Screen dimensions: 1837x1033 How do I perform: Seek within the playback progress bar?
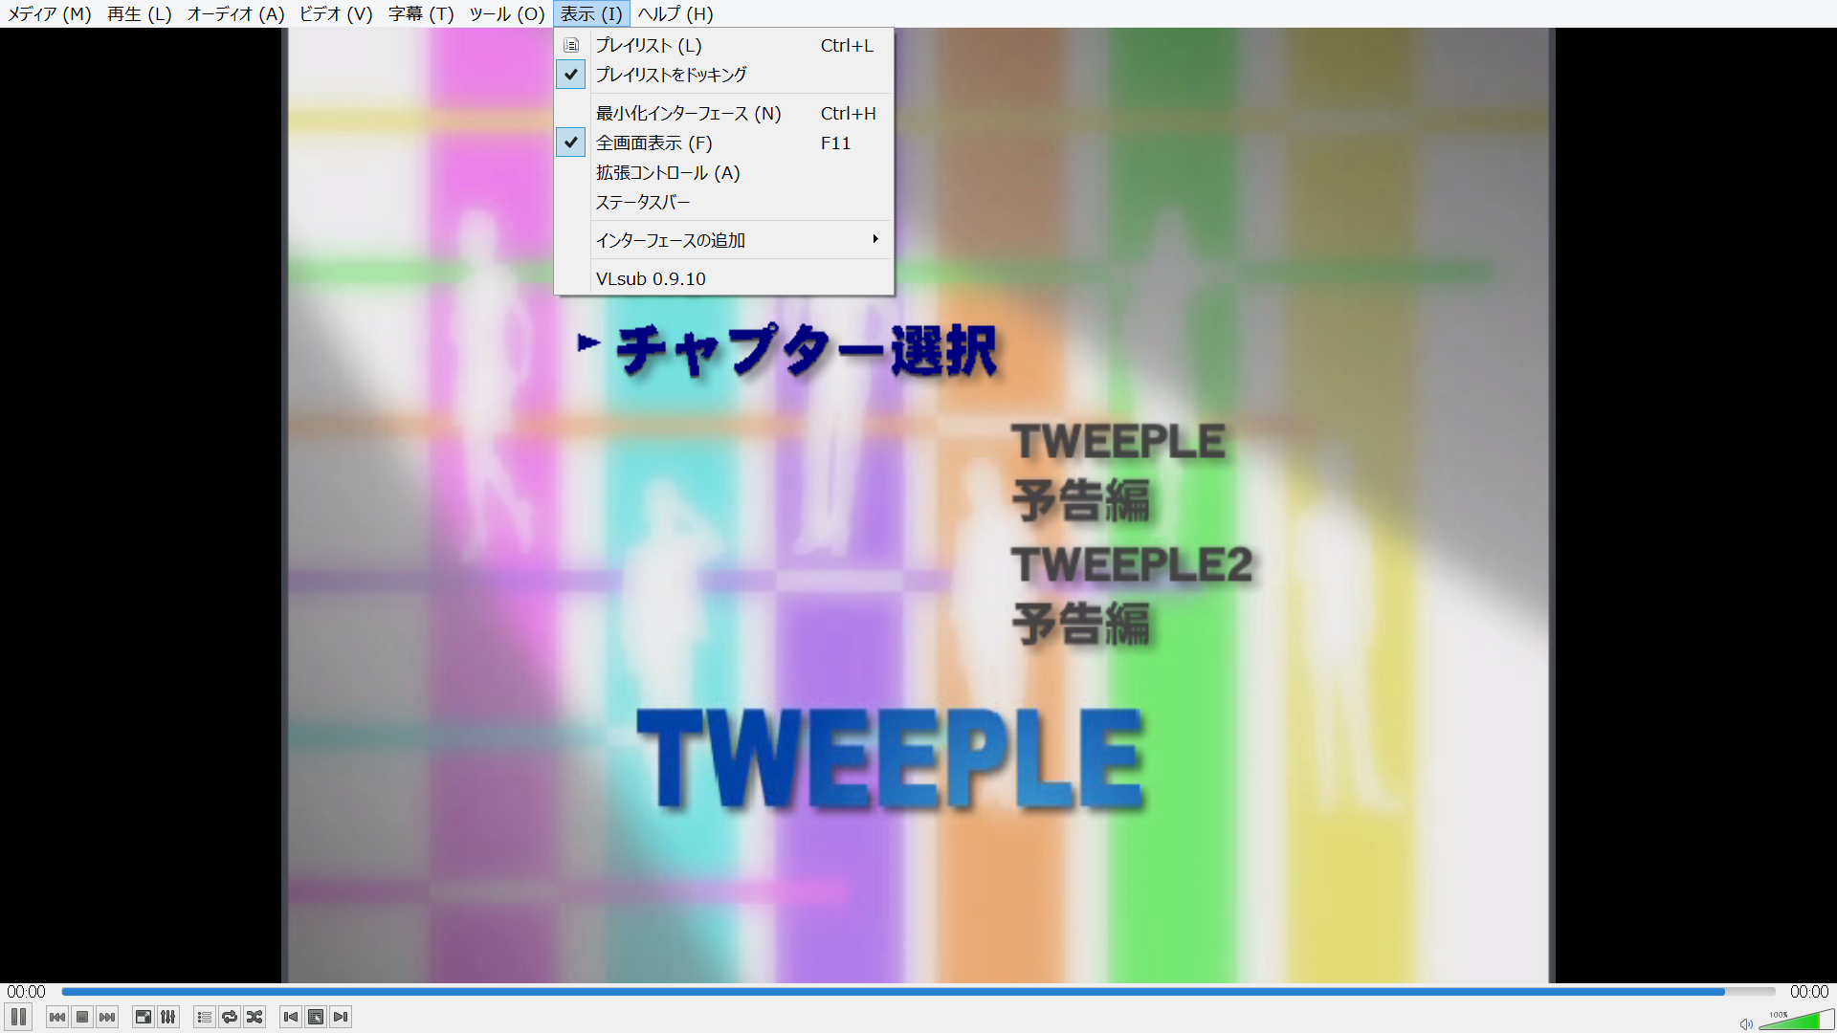918,992
